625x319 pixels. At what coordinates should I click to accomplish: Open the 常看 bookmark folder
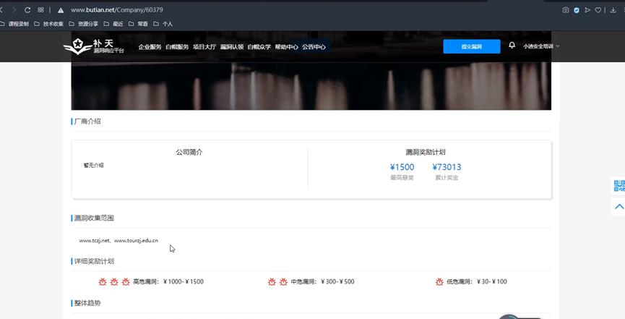138,24
